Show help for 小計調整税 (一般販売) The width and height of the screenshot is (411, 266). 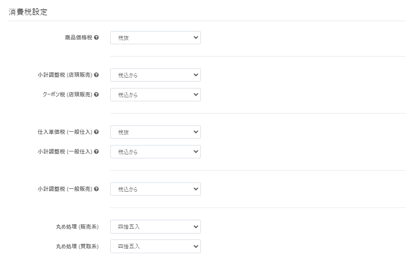coord(96,189)
